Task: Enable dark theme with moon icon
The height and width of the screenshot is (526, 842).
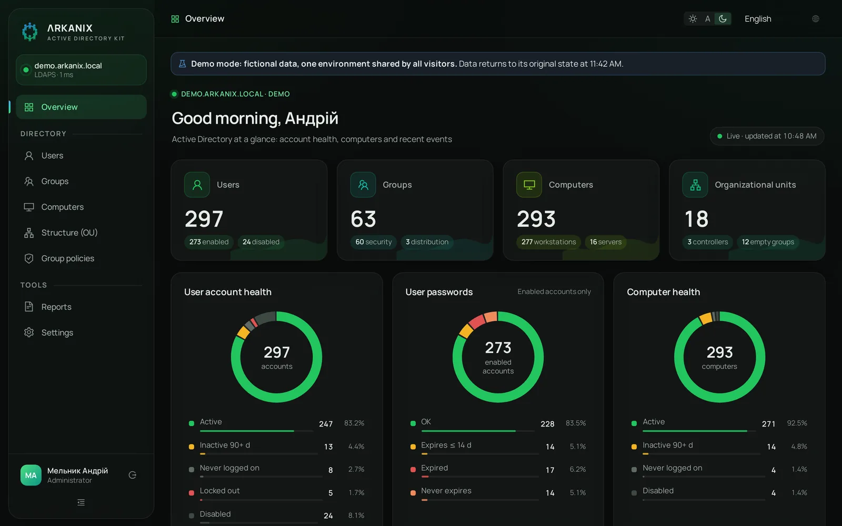Action: coord(723,19)
